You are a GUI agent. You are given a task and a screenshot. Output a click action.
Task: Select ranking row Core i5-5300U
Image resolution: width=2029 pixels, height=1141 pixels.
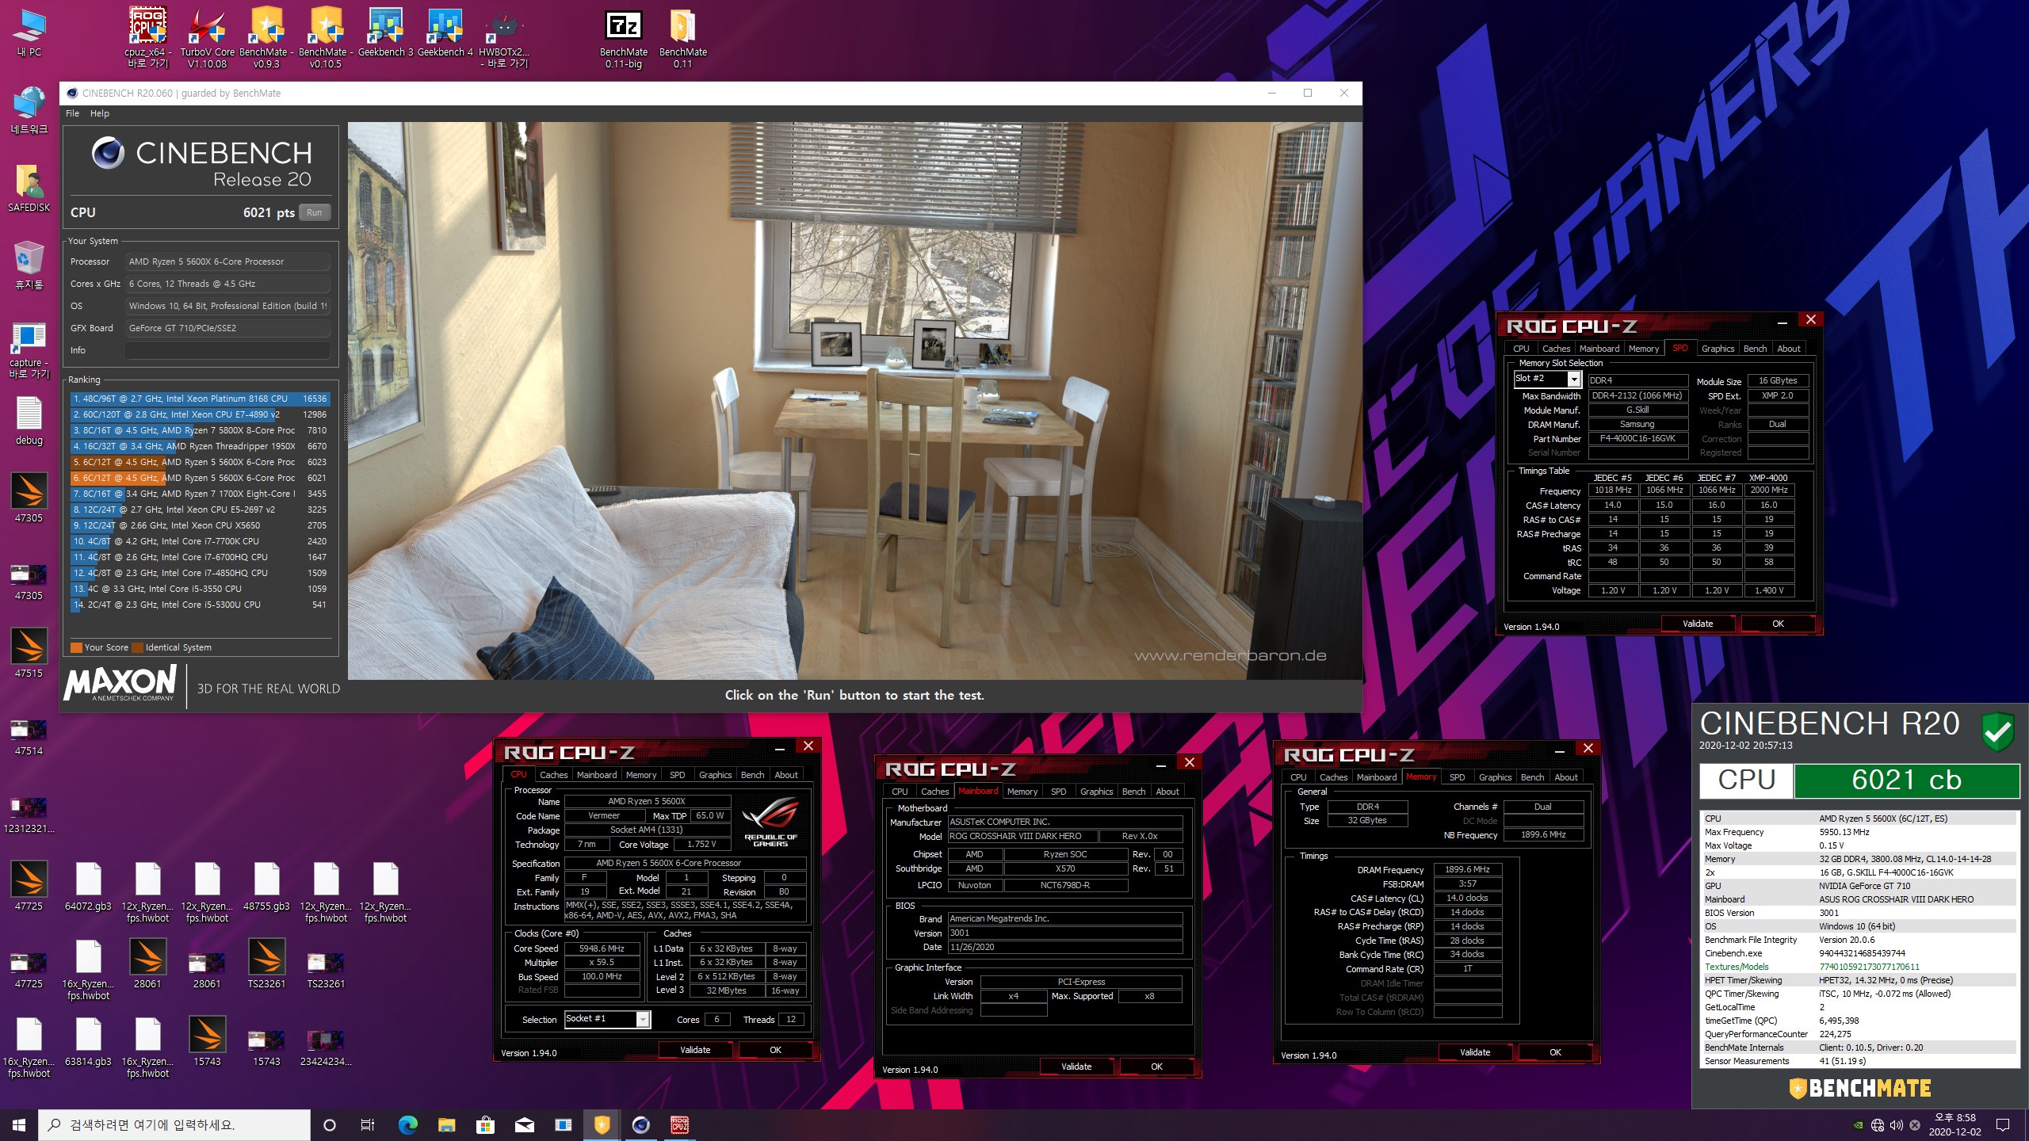pos(200,605)
